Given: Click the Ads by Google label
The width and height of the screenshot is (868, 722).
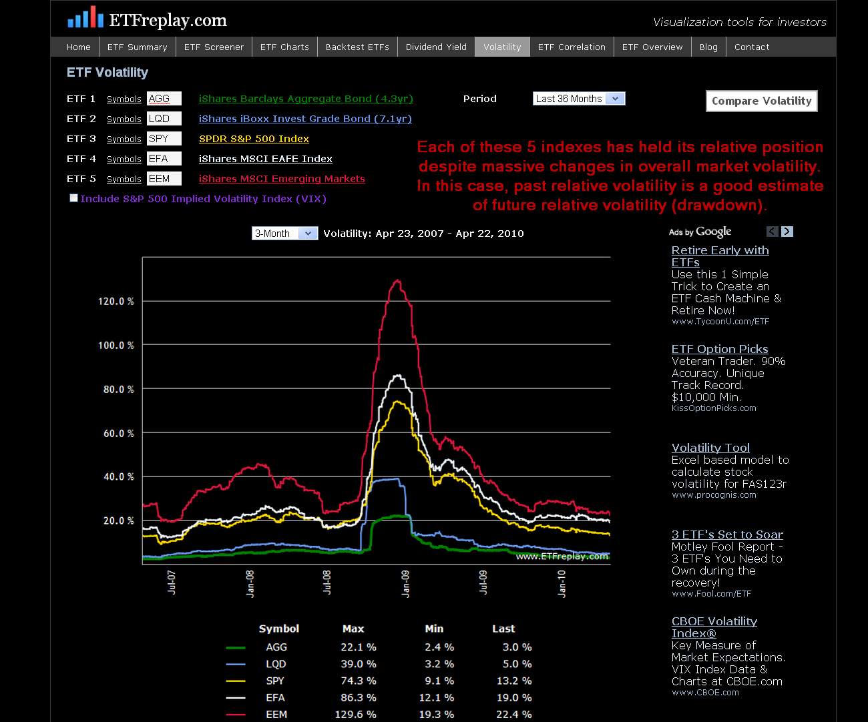Looking at the screenshot, I should [700, 232].
